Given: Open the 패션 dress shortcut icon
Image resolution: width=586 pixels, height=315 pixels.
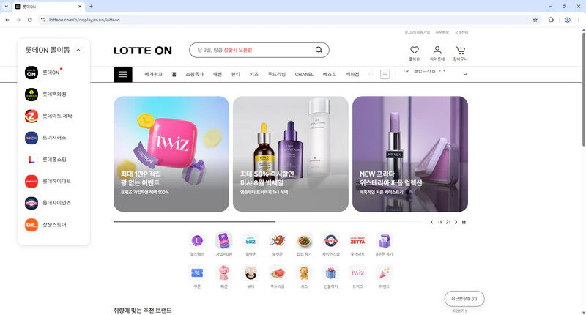Looking at the screenshot, I should coord(224,273).
